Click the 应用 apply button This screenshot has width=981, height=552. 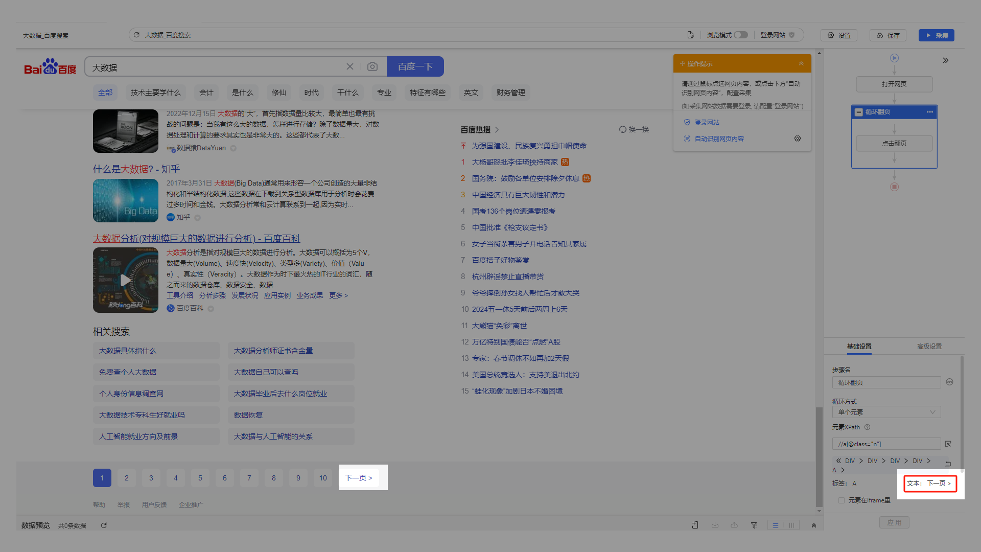pos(894,522)
